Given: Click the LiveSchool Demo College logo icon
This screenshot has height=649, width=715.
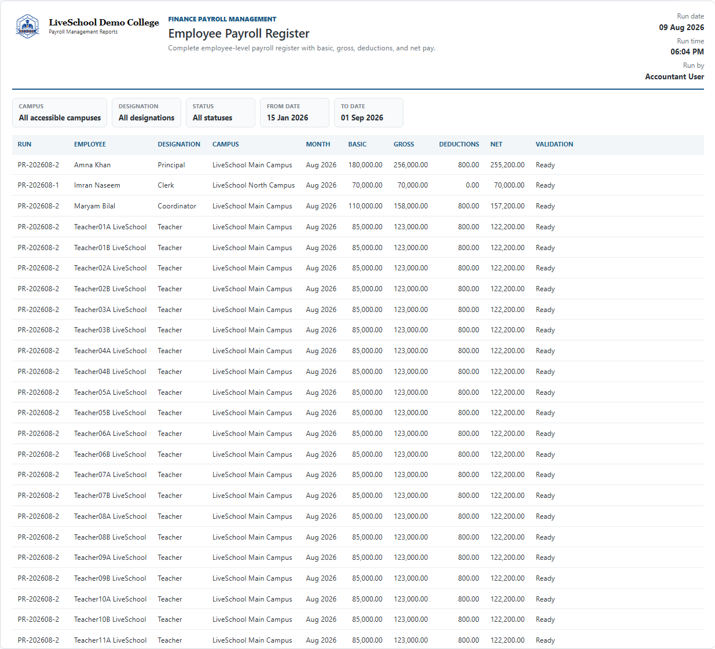Looking at the screenshot, I should (x=27, y=27).
